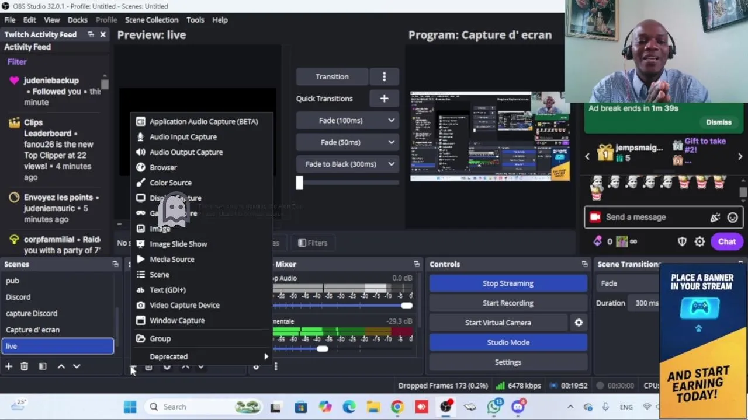Open chat settings gear icon
The image size is (748, 420).
(x=699, y=242)
